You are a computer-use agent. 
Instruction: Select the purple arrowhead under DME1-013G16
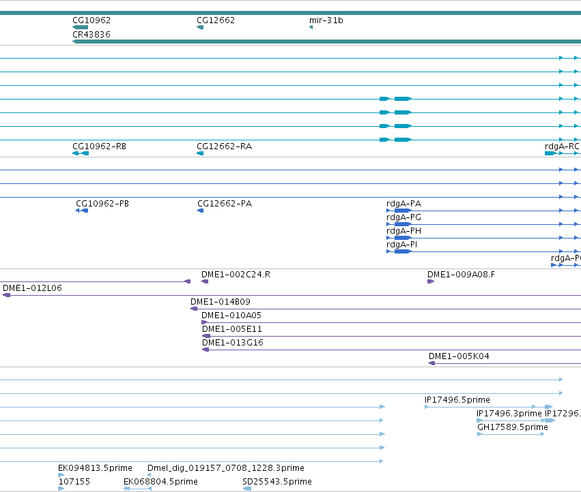tap(206, 350)
